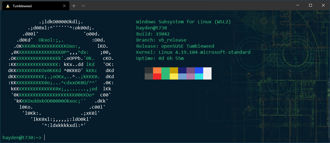
Task: Click the bright red color block
Action: click(157, 76)
